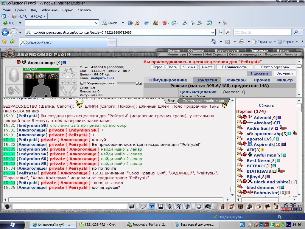
Task: Click the helmet equipment slot
Action: coord(14,75)
